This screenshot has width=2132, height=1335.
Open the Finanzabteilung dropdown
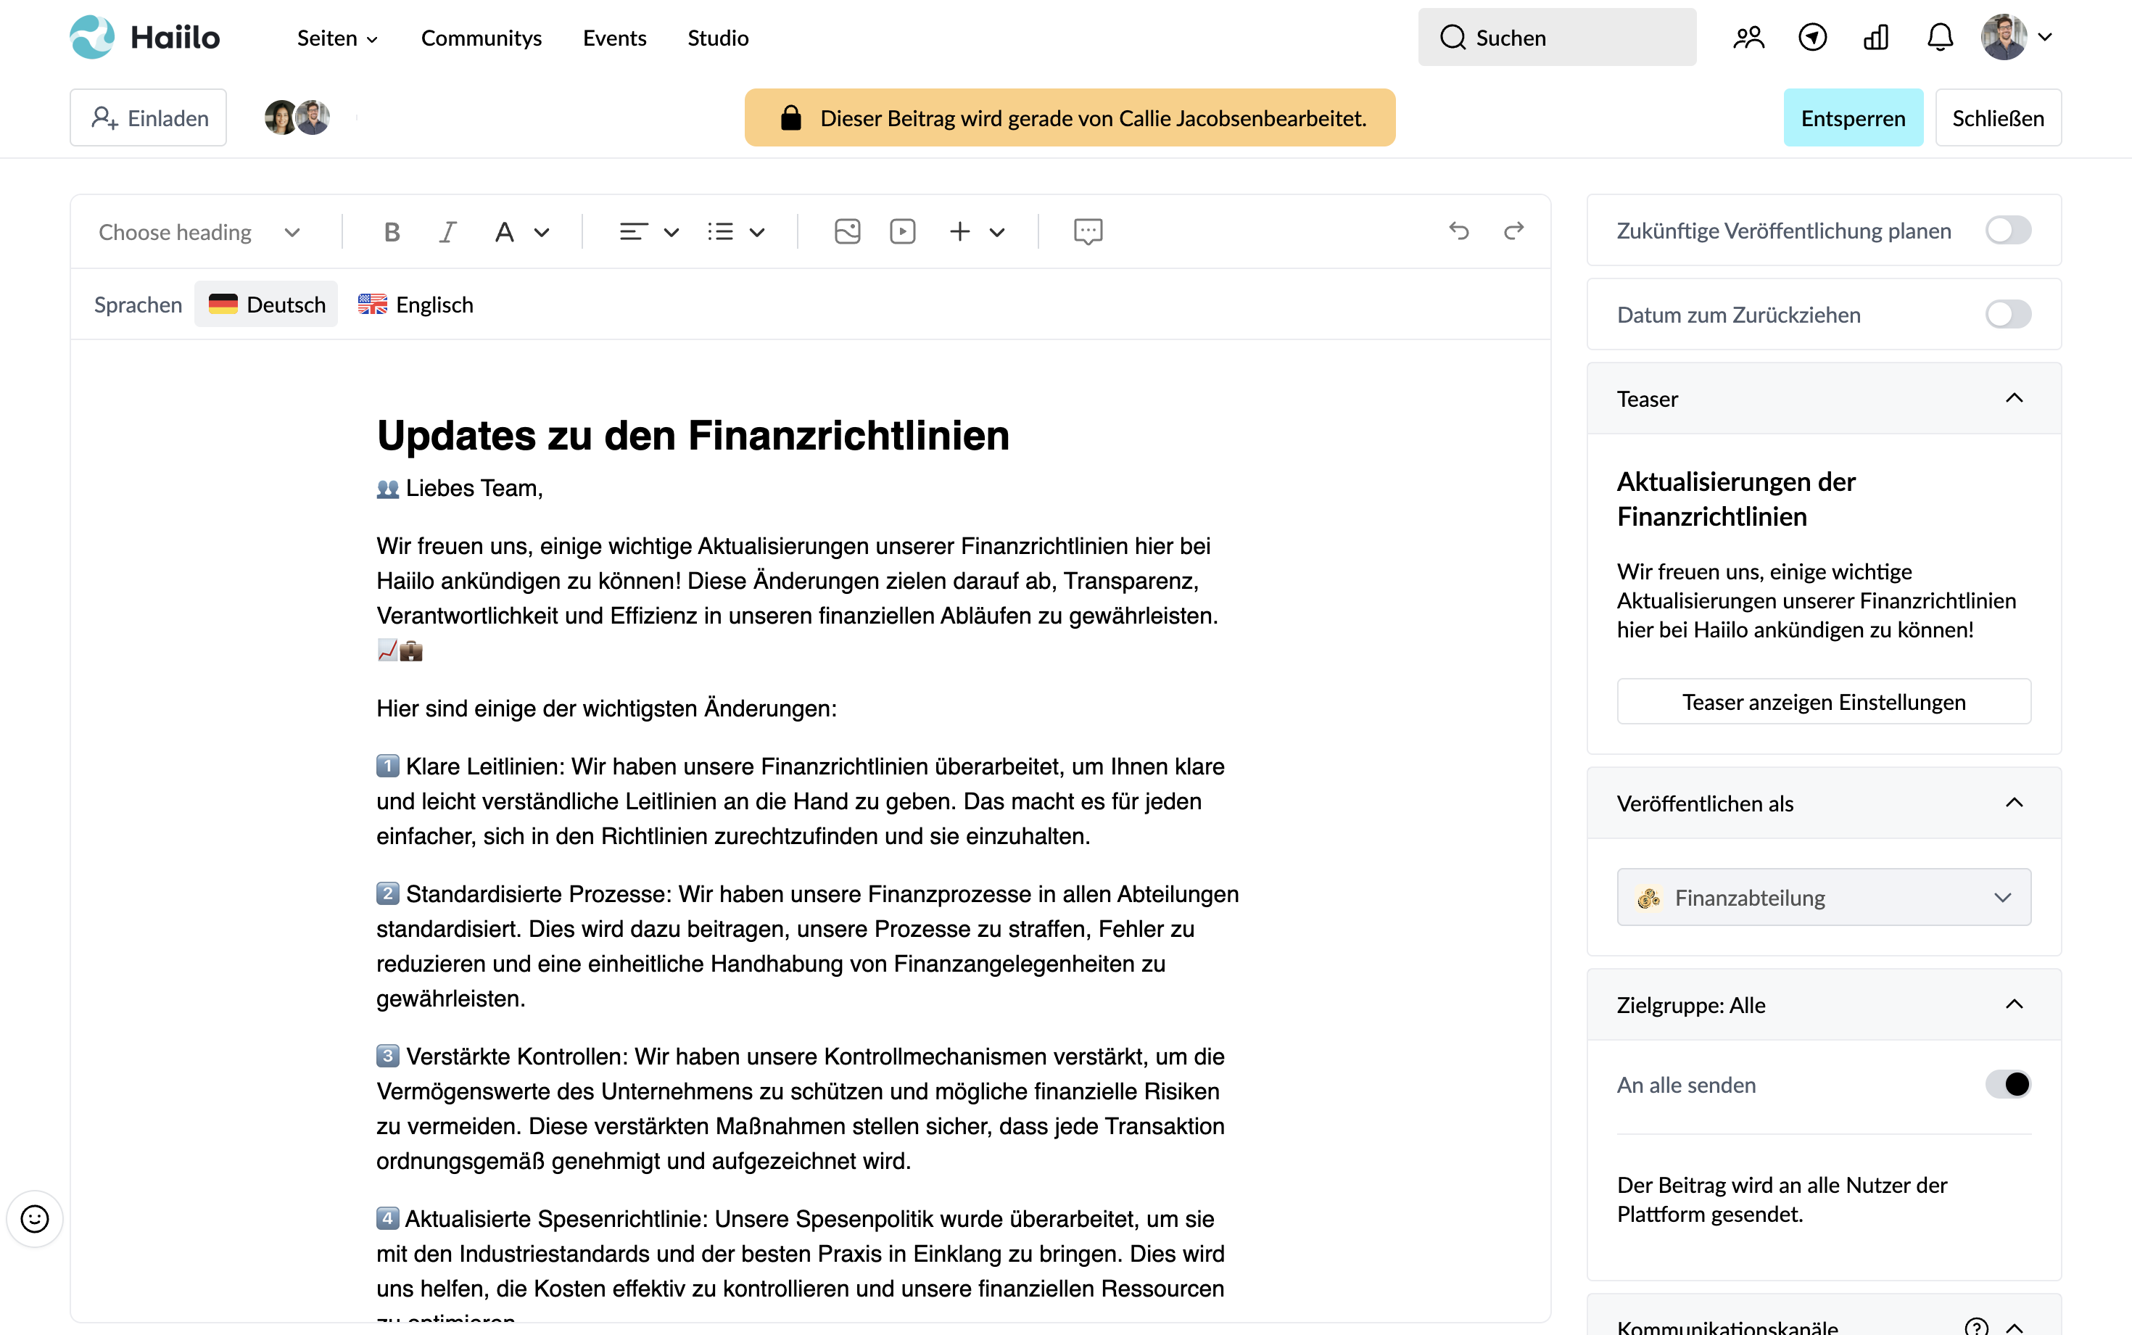(x=1823, y=897)
